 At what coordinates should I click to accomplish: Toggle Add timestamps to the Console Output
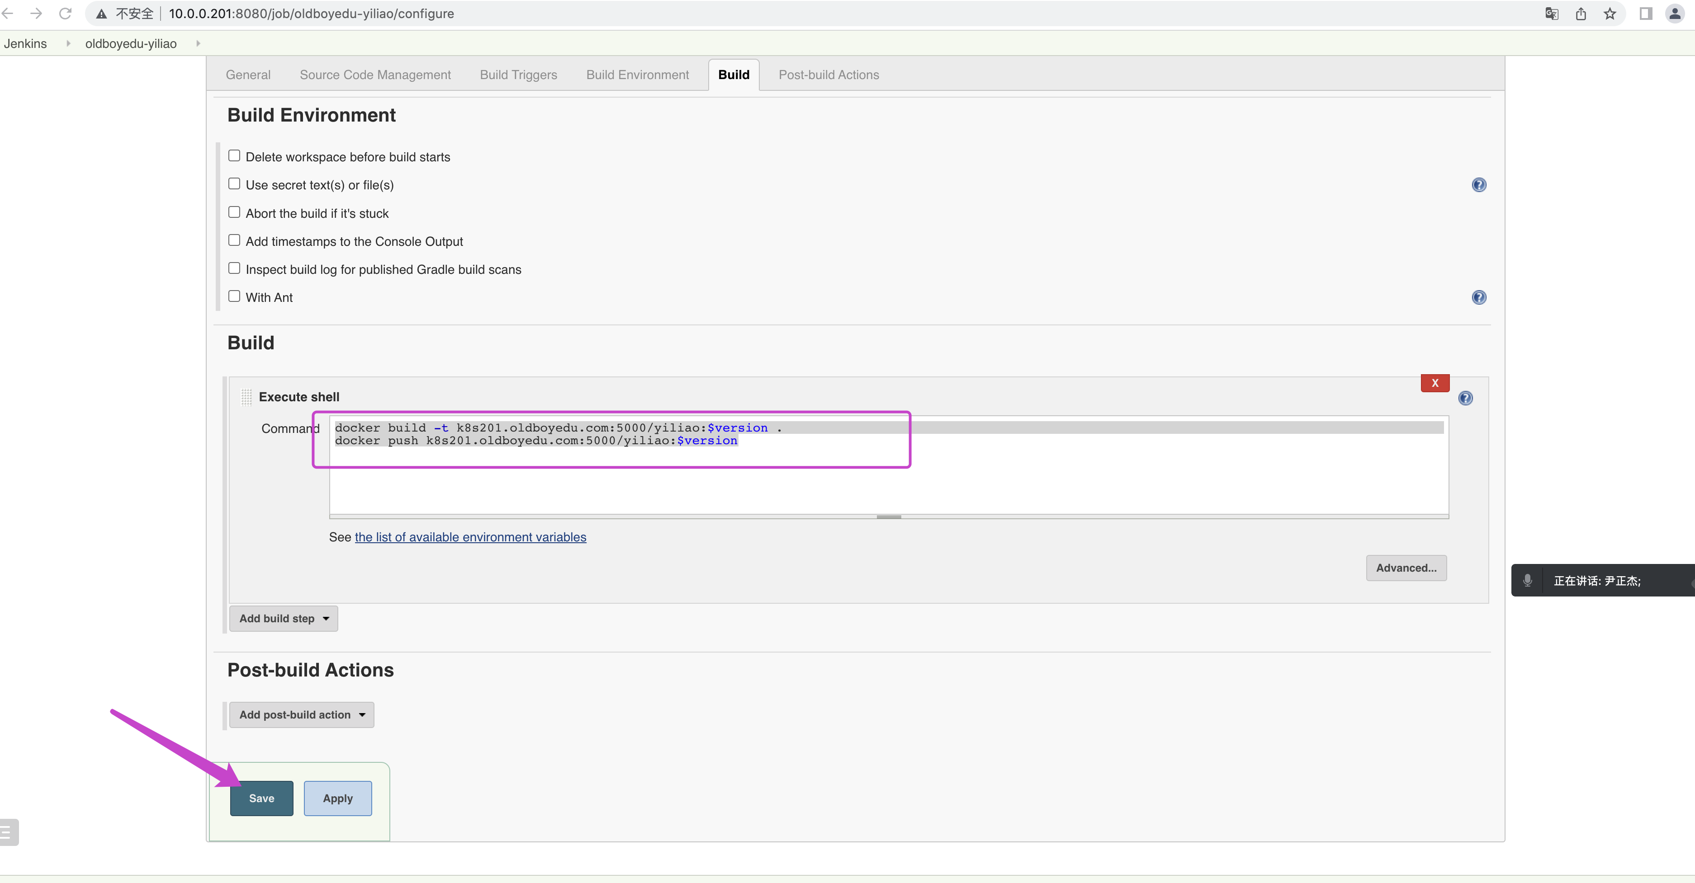234,241
